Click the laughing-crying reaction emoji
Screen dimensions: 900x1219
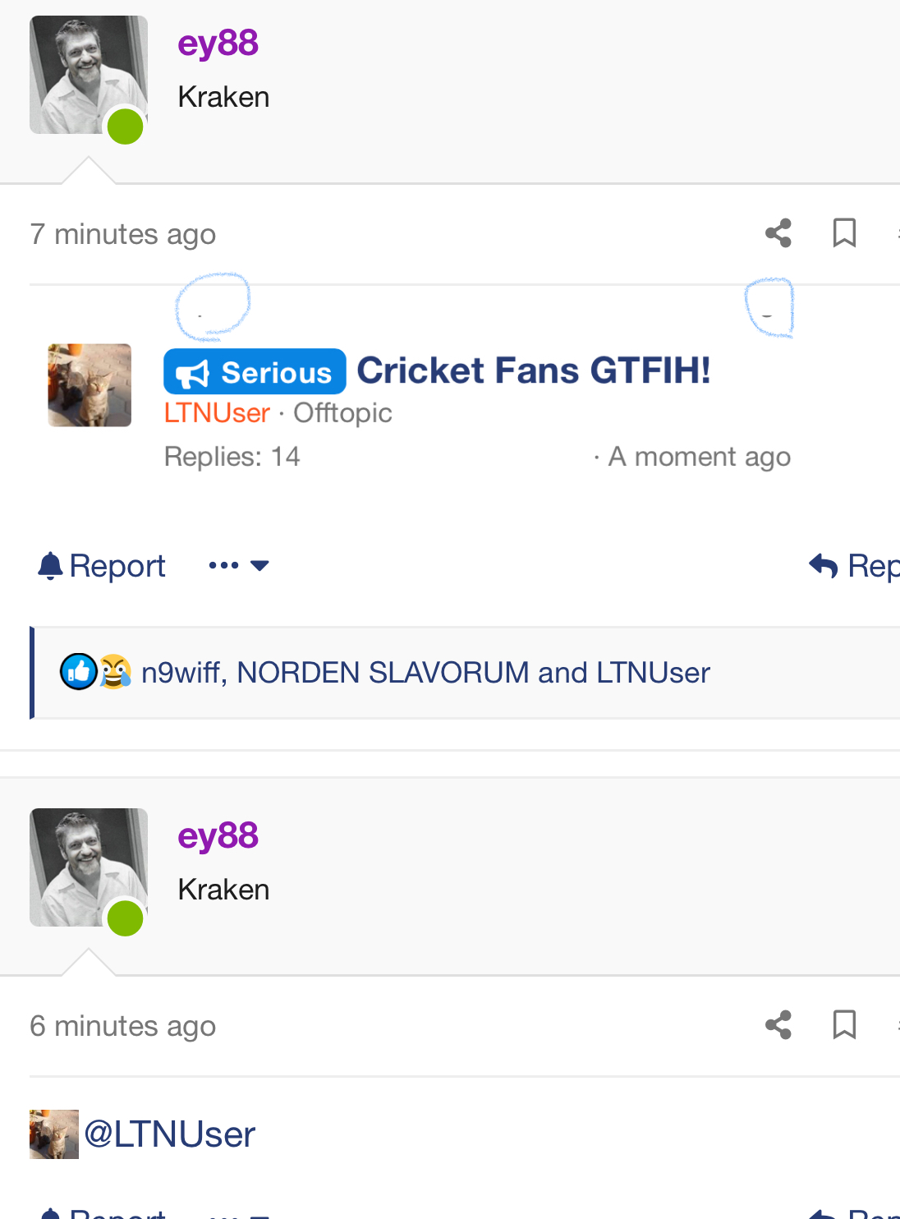pos(115,672)
